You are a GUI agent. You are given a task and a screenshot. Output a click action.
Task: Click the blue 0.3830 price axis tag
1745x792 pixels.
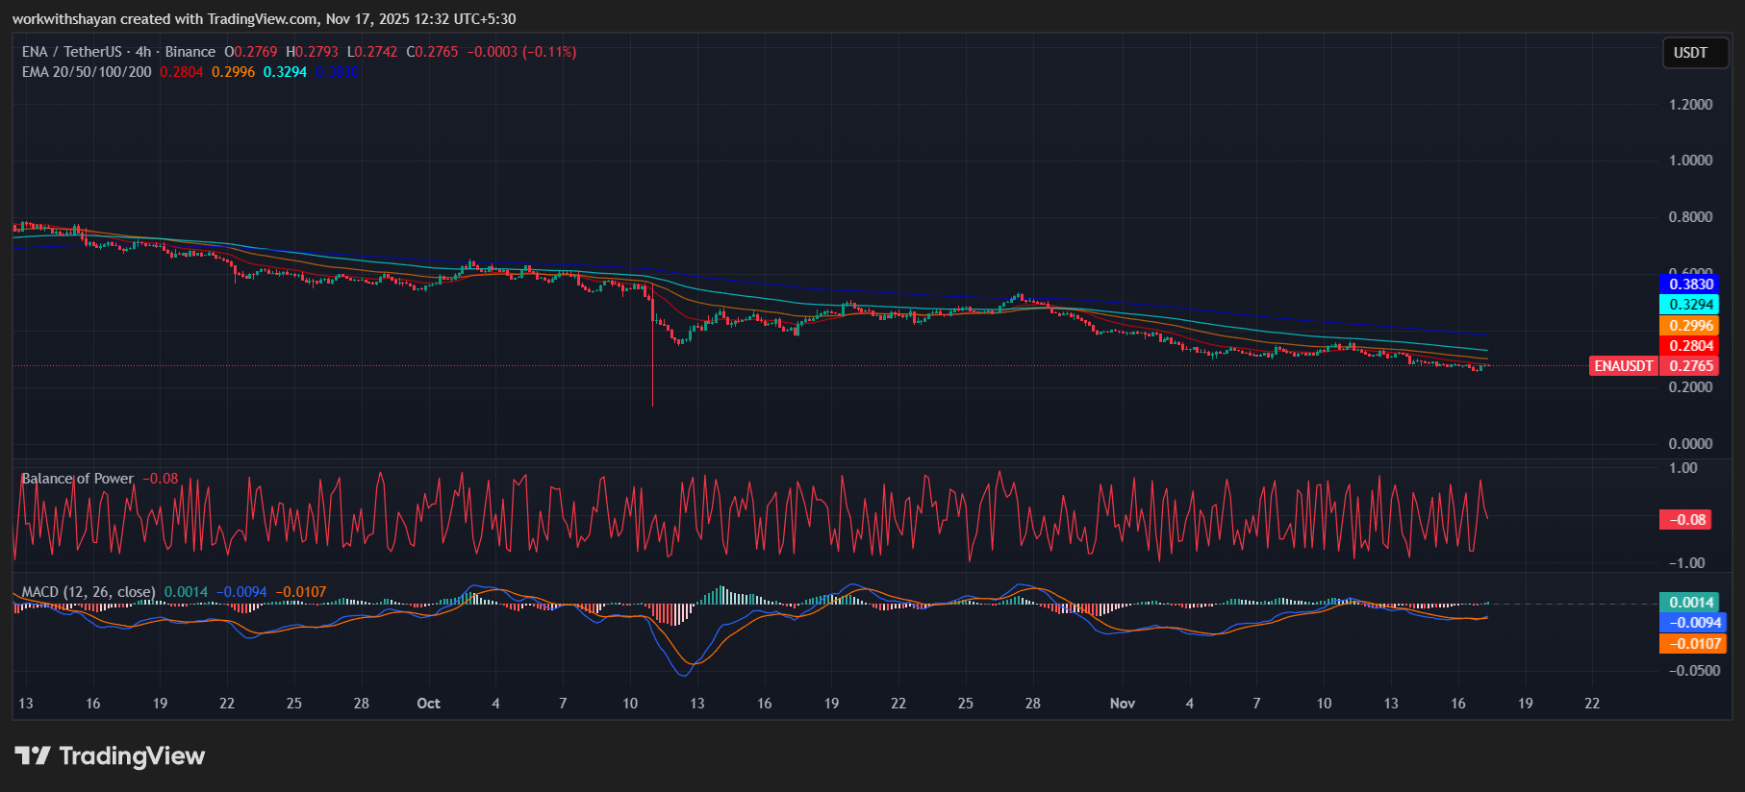(x=1691, y=285)
